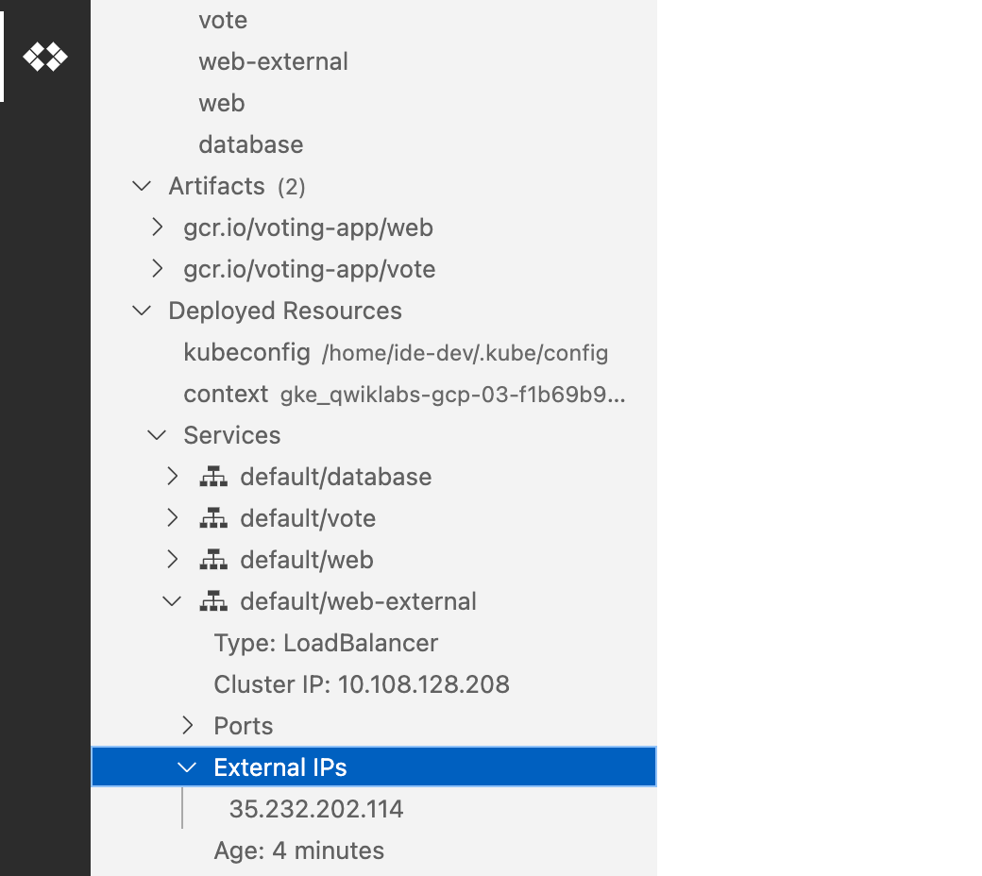The image size is (982, 876).
Task: Select the Deployed Resources label
Action: coord(285,311)
